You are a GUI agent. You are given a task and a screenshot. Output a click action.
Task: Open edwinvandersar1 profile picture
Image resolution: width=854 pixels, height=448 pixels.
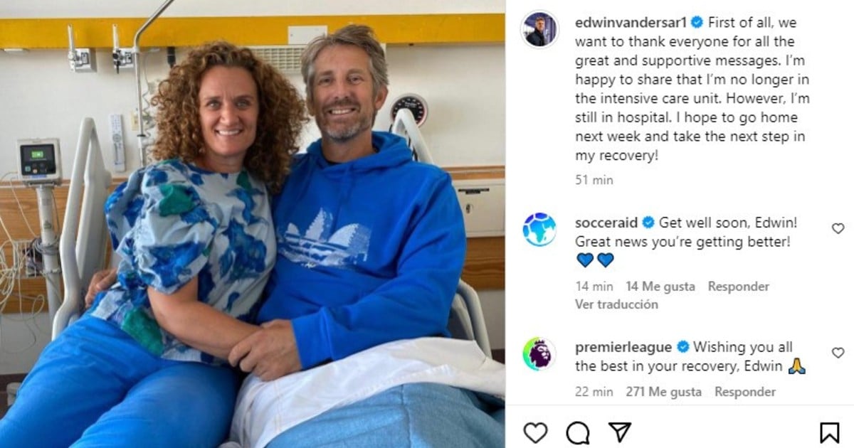pos(539,29)
